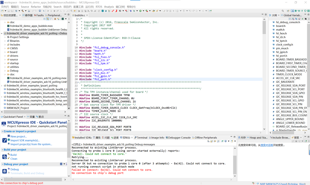310x185 pixels.
Task: Click the Save icon on the toolbar
Action: [x=8, y=11]
